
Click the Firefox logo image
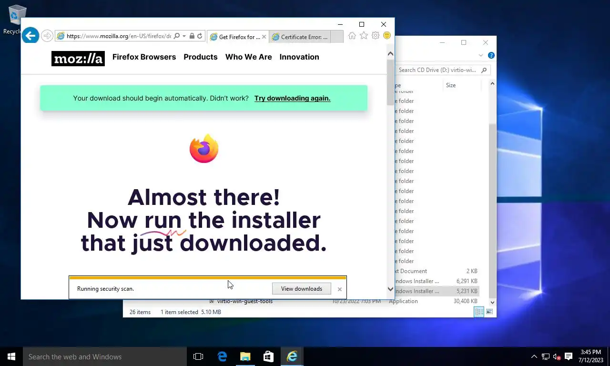coord(204,149)
